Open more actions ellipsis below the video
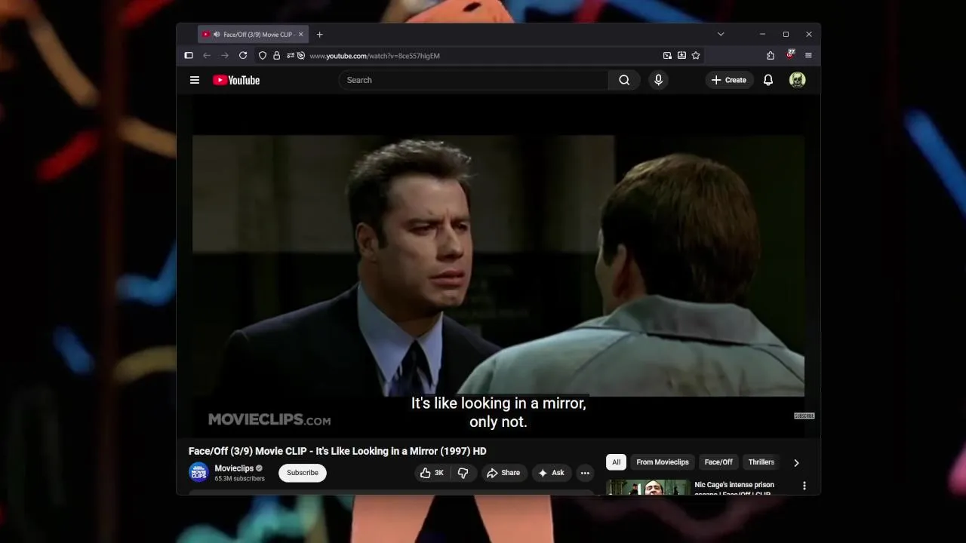 [x=585, y=473]
